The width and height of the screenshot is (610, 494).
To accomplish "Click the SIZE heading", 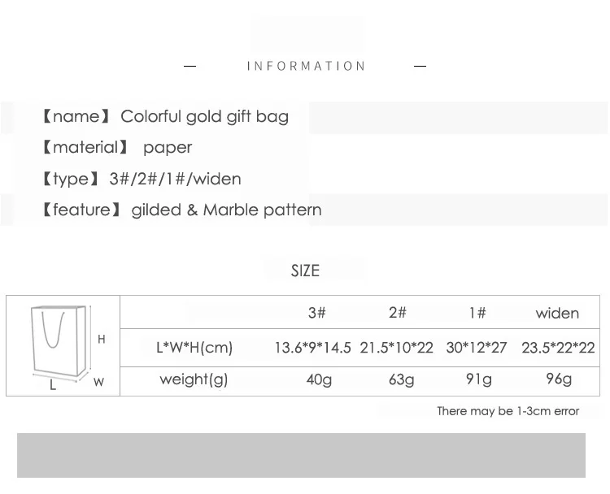I will coord(305,271).
